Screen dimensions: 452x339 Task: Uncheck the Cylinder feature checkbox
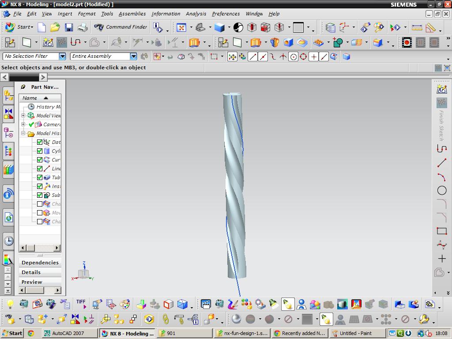click(40, 151)
